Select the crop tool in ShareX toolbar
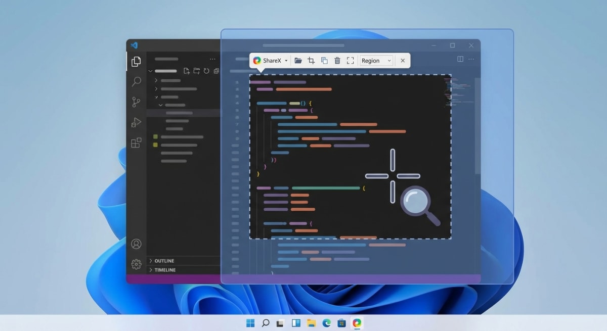Image resolution: width=607 pixels, height=331 pixels. pyautogui.click(x=311, y=60)
